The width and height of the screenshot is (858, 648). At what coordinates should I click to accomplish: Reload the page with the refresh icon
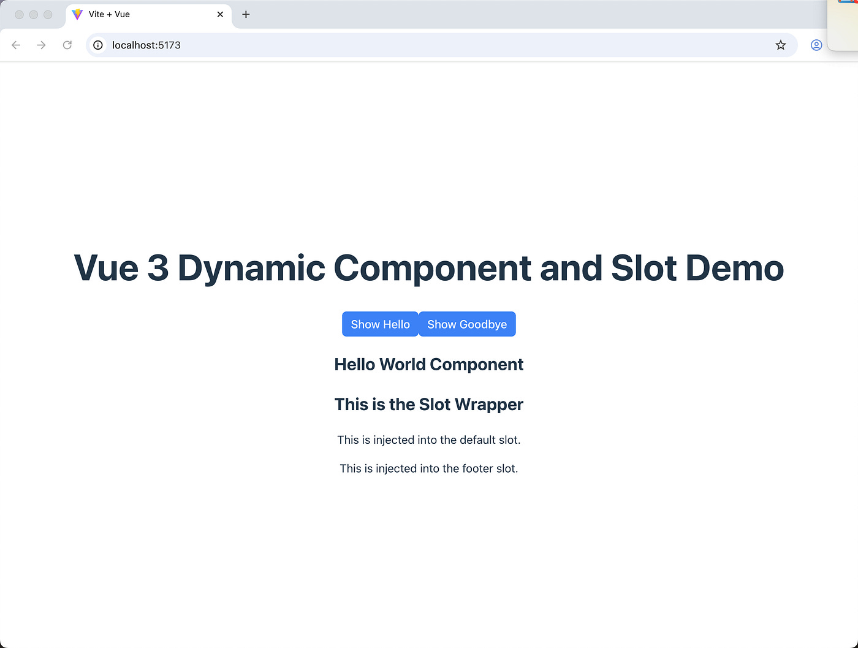pyautogui.click(x=67, y=45)
